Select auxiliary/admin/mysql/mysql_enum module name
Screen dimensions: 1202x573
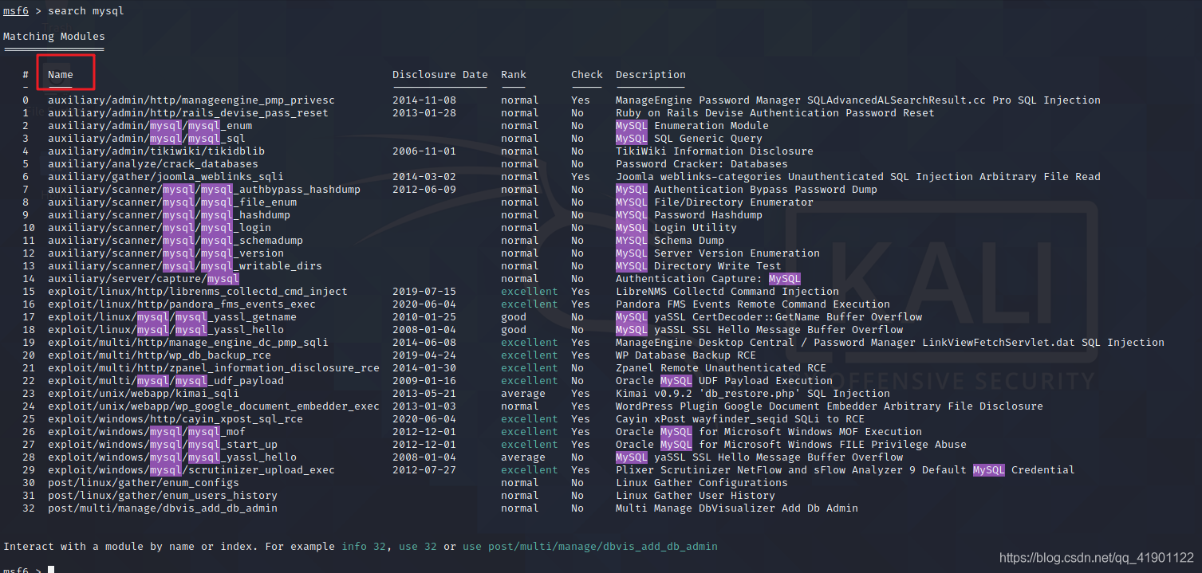click(150, 126)
